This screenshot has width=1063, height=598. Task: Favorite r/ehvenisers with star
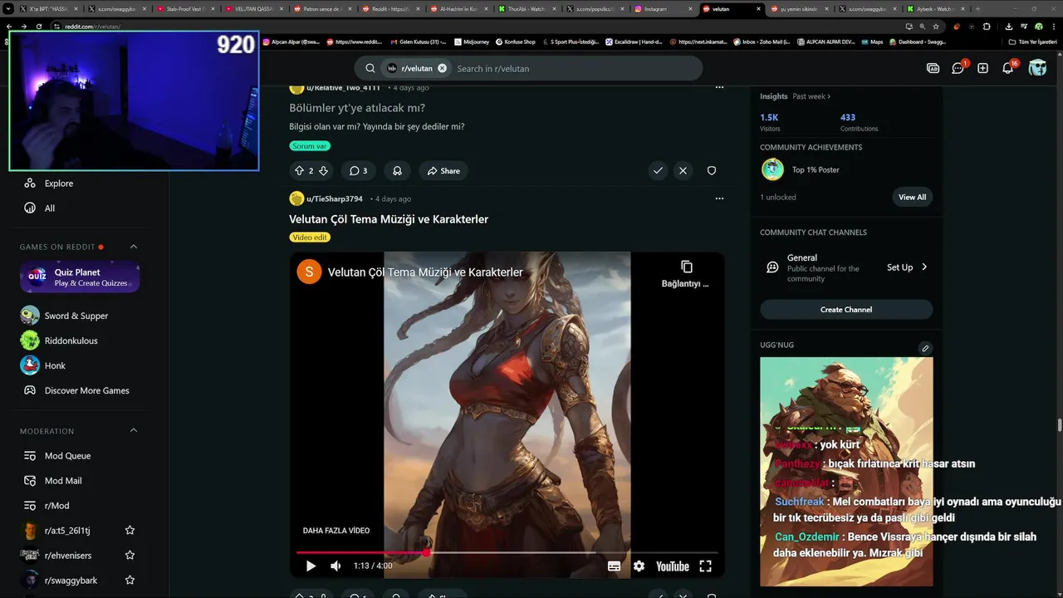130,555
